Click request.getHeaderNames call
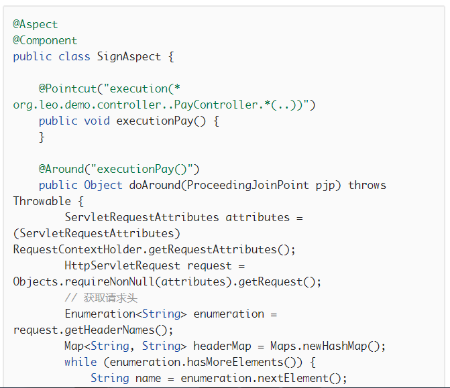 93,330
